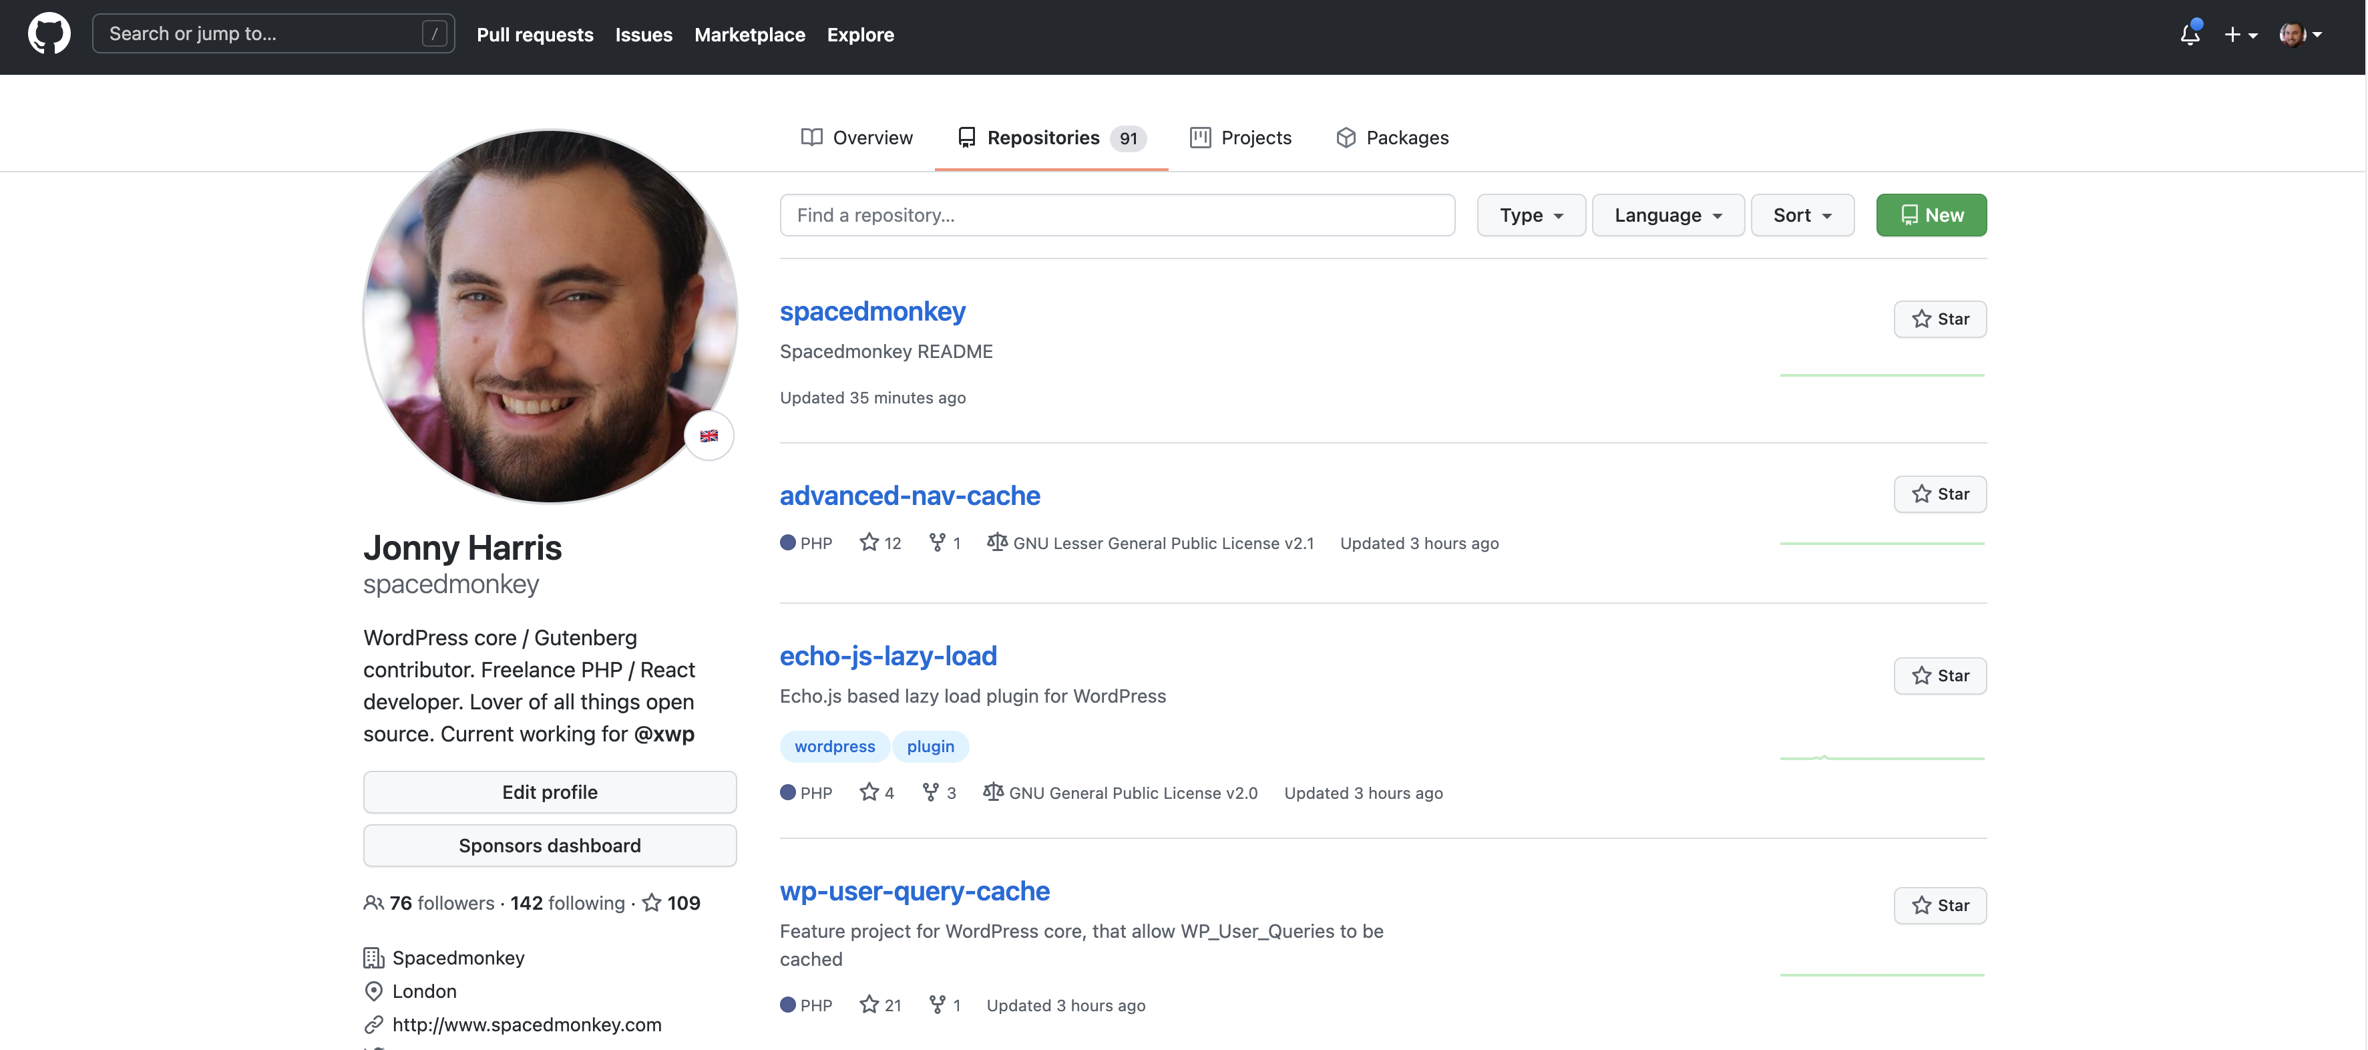The image size is (2368, 1050).
Task: Open Pull requests in top navigation
Action: [x=535, y=34]
